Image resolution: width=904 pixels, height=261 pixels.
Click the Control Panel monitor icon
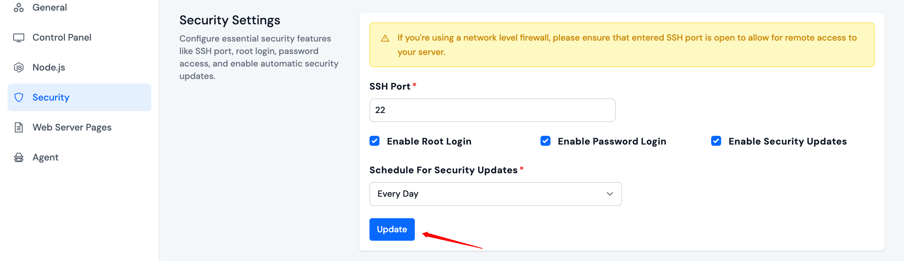coord(19,37)
